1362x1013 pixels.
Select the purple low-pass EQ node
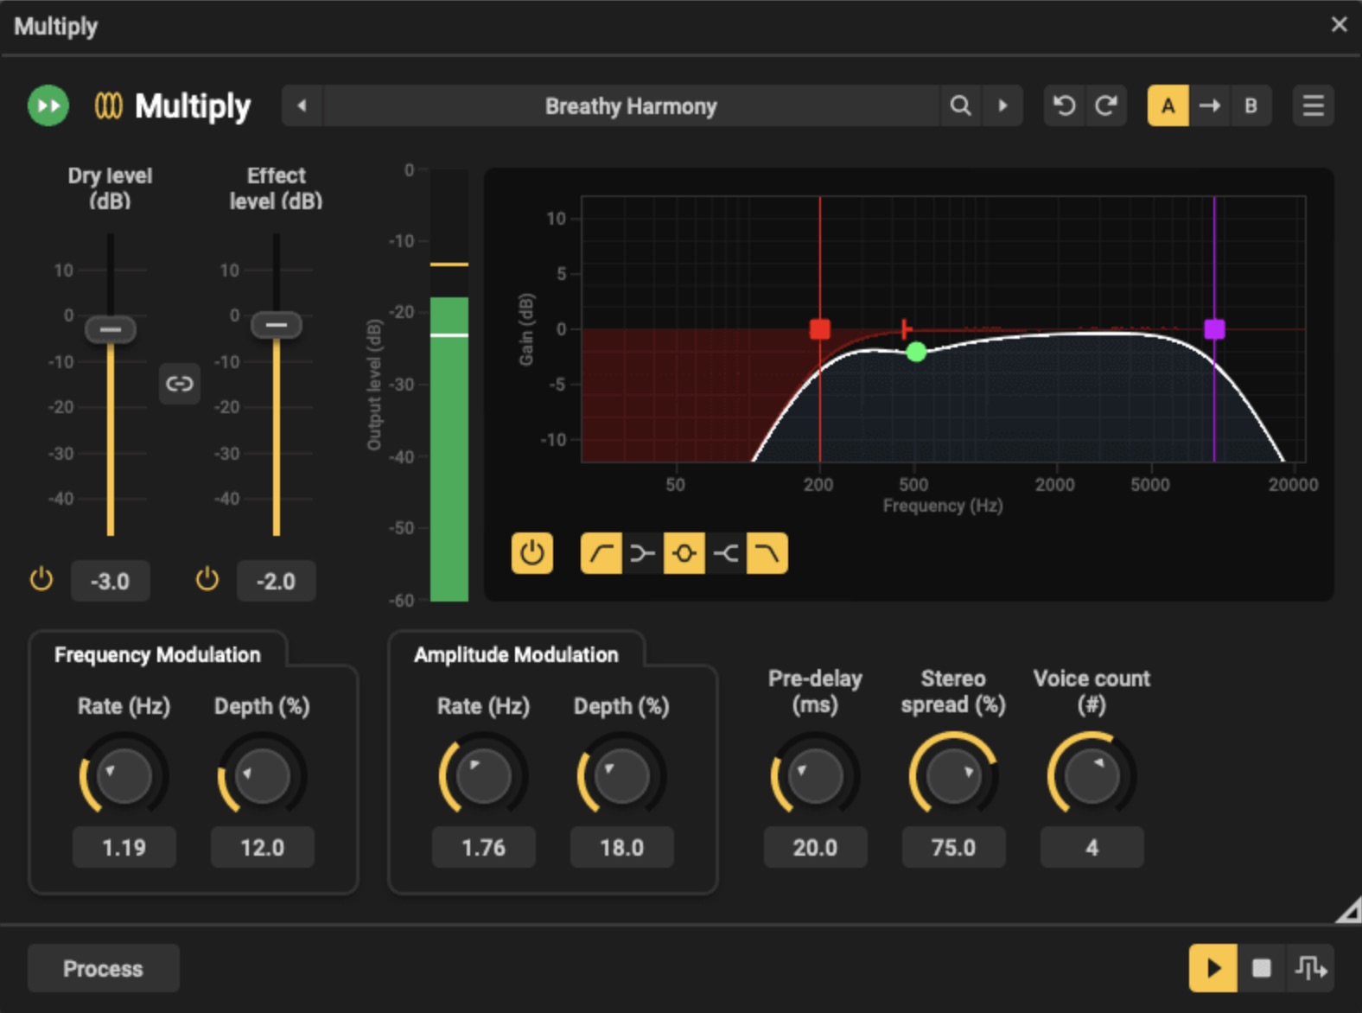1214,329
